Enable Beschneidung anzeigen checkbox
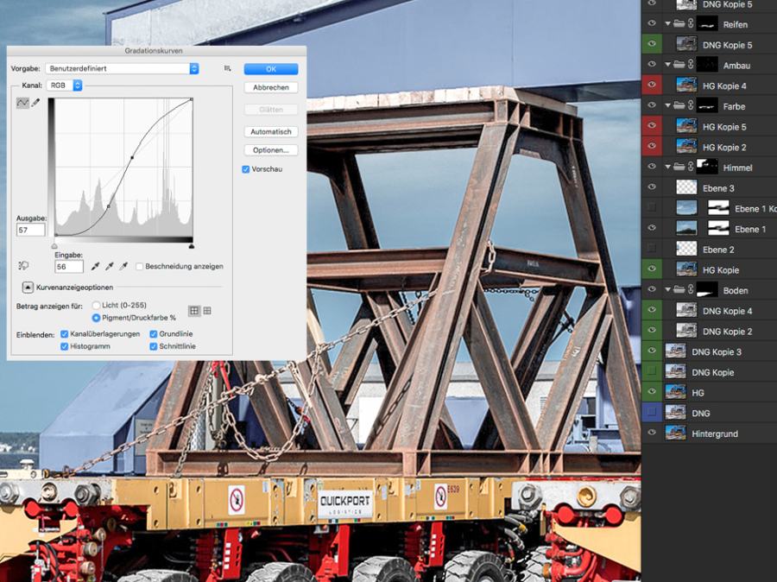The height and width of the screenshot is (582, 777). tap(140, 267)
